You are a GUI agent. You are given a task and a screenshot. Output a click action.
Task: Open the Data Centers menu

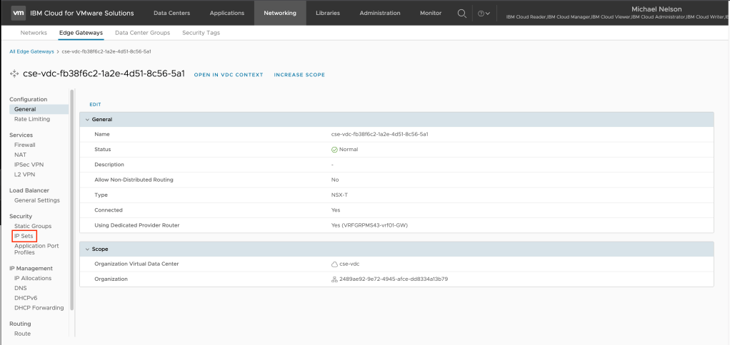(x=170, y=13)
